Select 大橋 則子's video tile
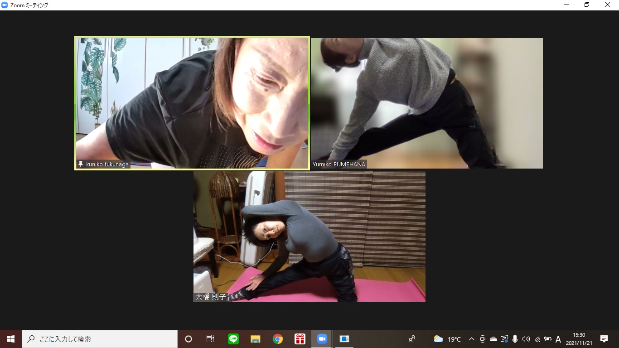This screenshot has width=619, height=348. pyautogui.click(x=309, y=237)
